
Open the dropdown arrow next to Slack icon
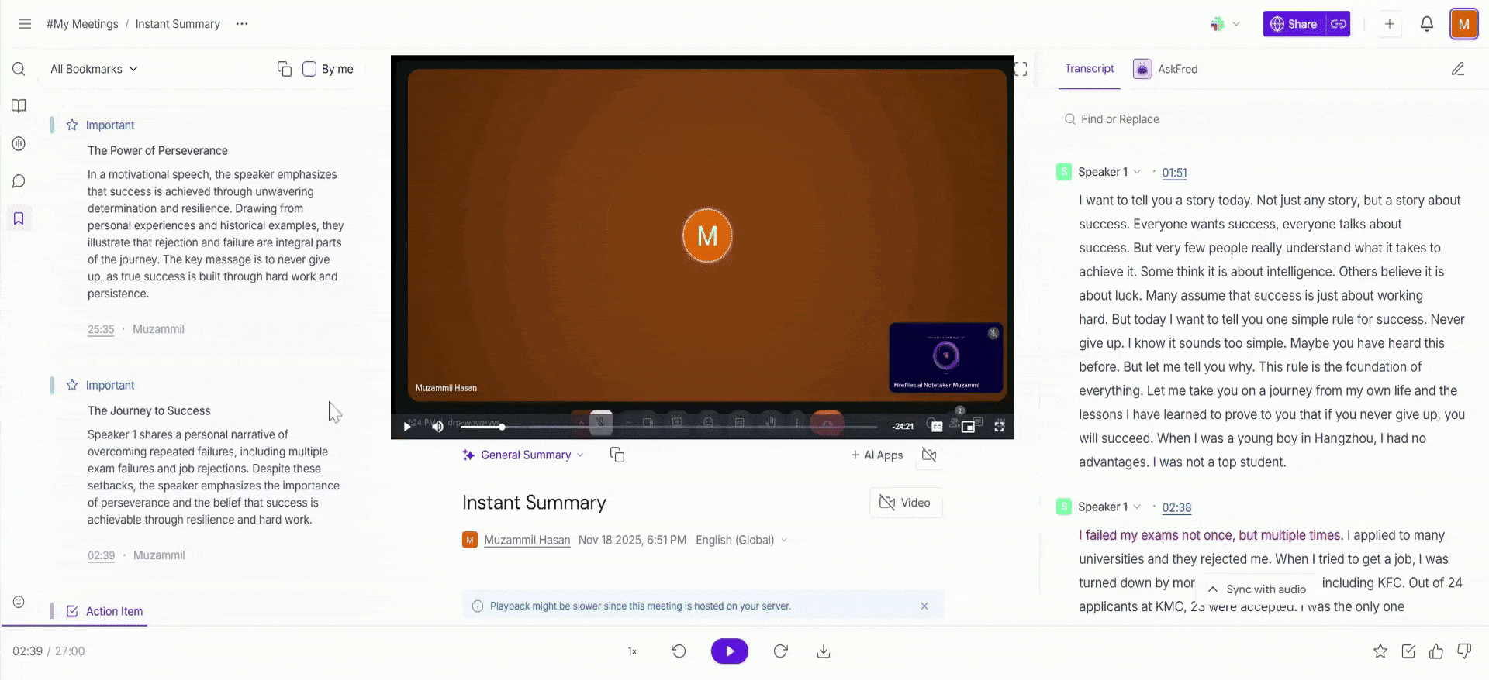[x=1236, y=24]
